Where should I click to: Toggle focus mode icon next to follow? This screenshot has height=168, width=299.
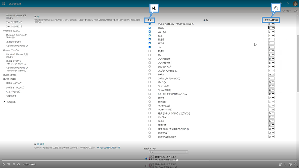(296, 11)
